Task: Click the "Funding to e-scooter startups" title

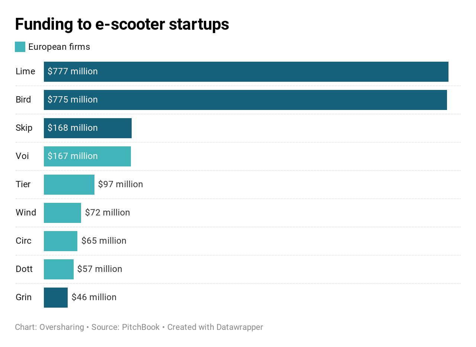Action: click(x=122, y=24)
